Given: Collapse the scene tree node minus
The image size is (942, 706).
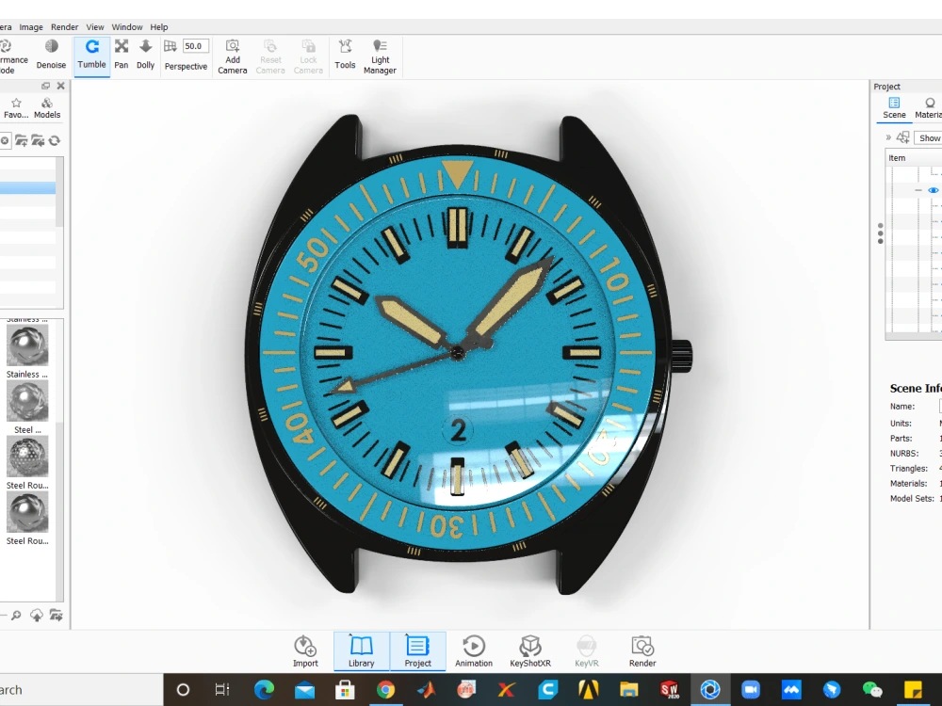Looking at the screenshot, I should click(x=918, y=190).
